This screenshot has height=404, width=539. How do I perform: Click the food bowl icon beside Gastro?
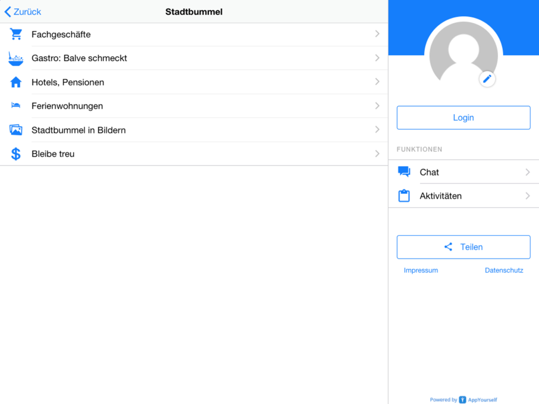point(16,58)
